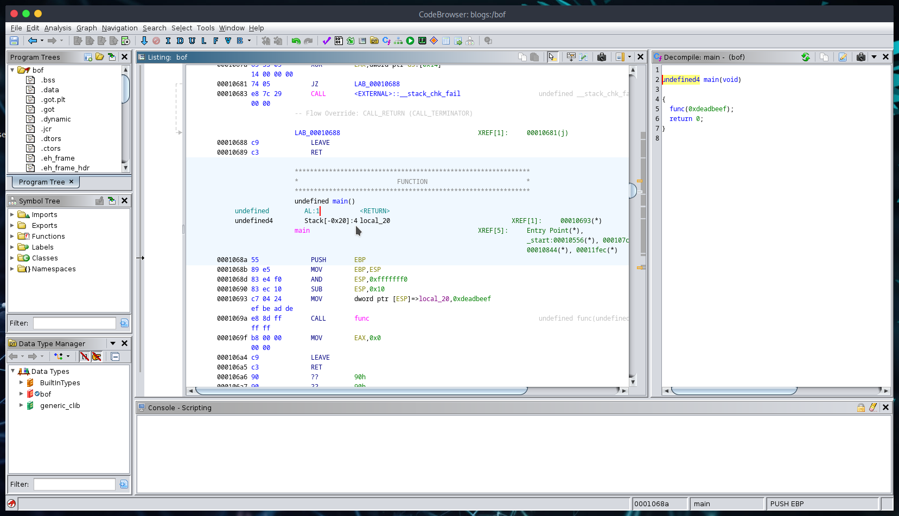Open the Analysis menu
This screenshot has width=899, height=516.
tap(58, 28)
